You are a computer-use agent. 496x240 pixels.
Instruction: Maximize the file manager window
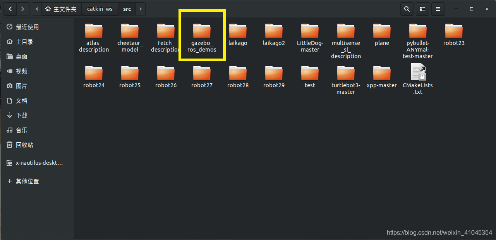[x=472, y=9]
